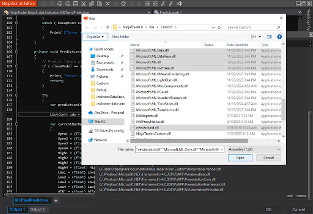The image size is (313, 214).
Task: Select the NinjaTrader.Vendor.dll reference path line
Action: point(160,169)
